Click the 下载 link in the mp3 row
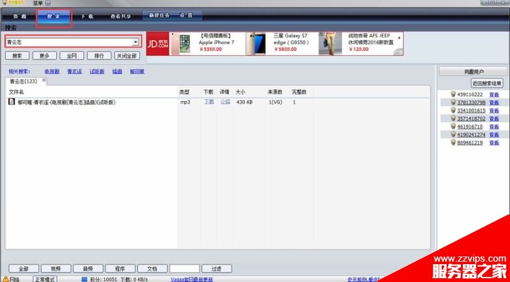This screenshot has width=510, height=282. click(x=209, y=102)
